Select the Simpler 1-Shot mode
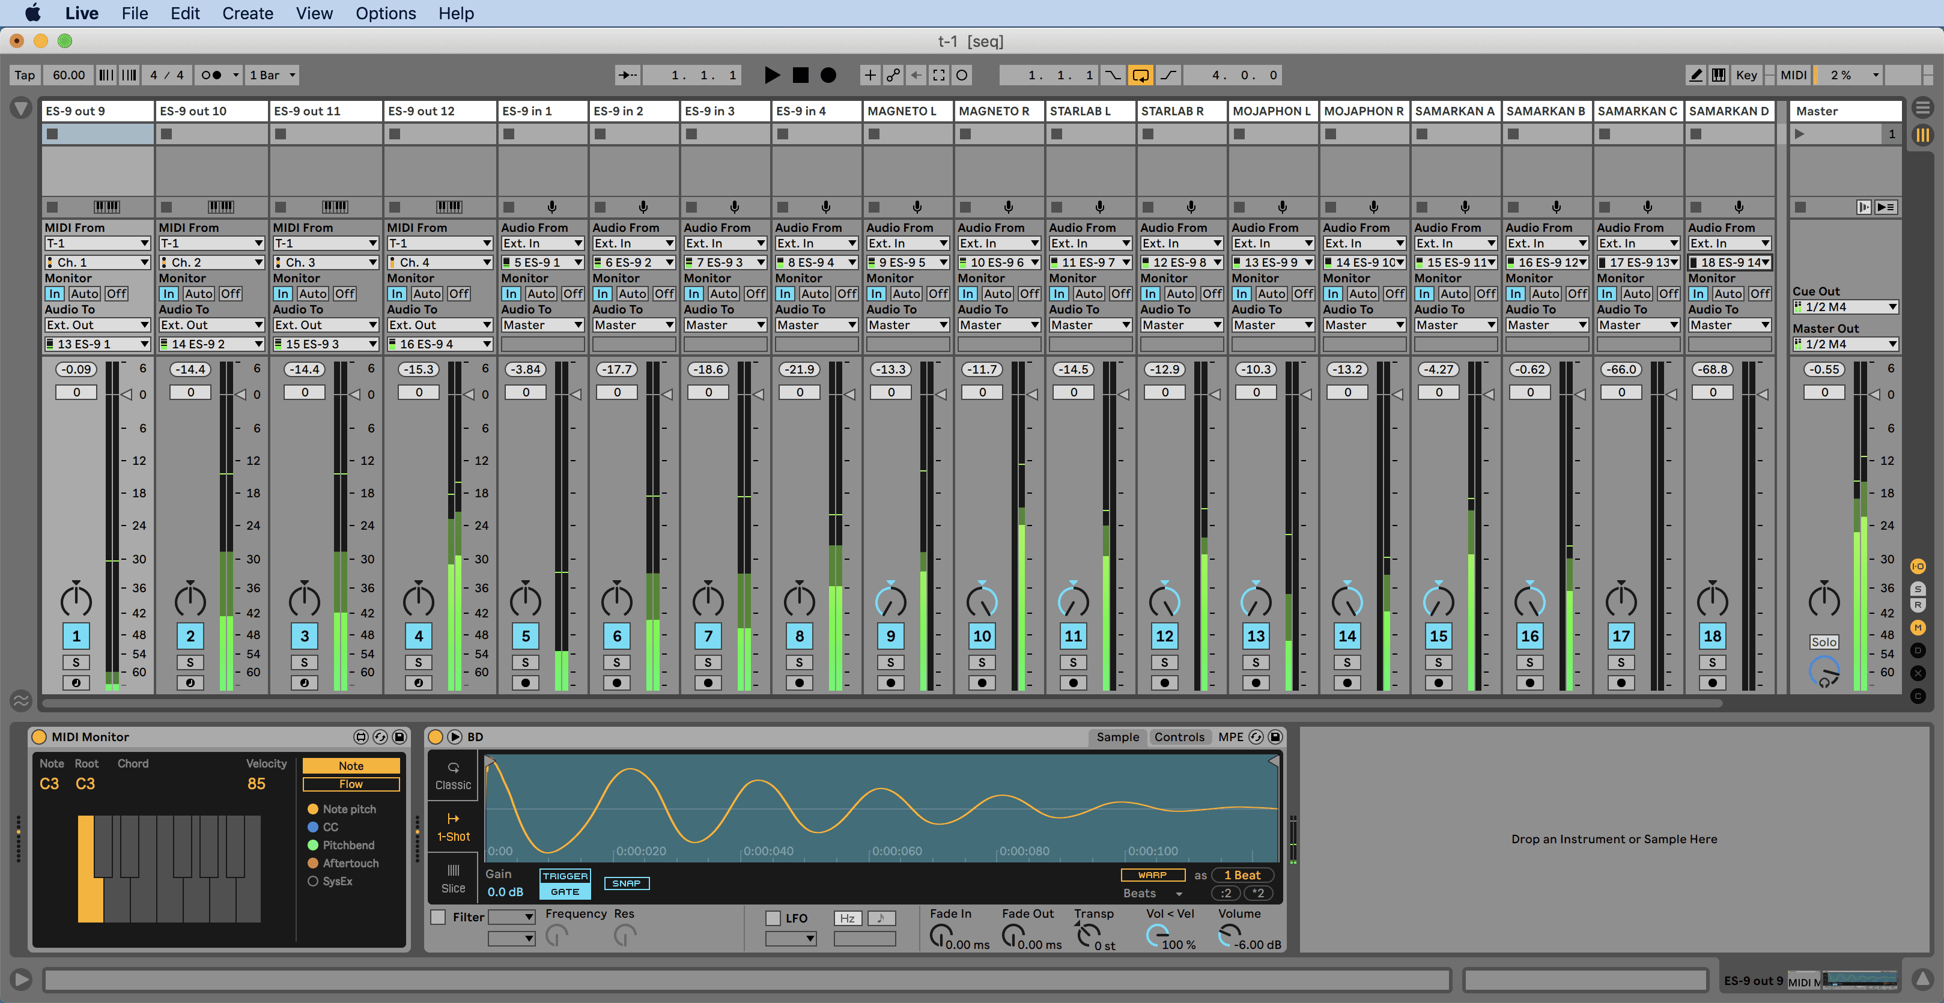Image resolution: width=1944 pixels, height=1003 pixels. pyautogui.click(x=453, y=827)
